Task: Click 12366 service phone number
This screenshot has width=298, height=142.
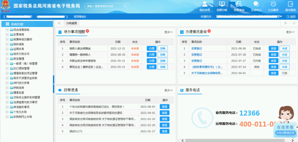Action: pos(249,113)
